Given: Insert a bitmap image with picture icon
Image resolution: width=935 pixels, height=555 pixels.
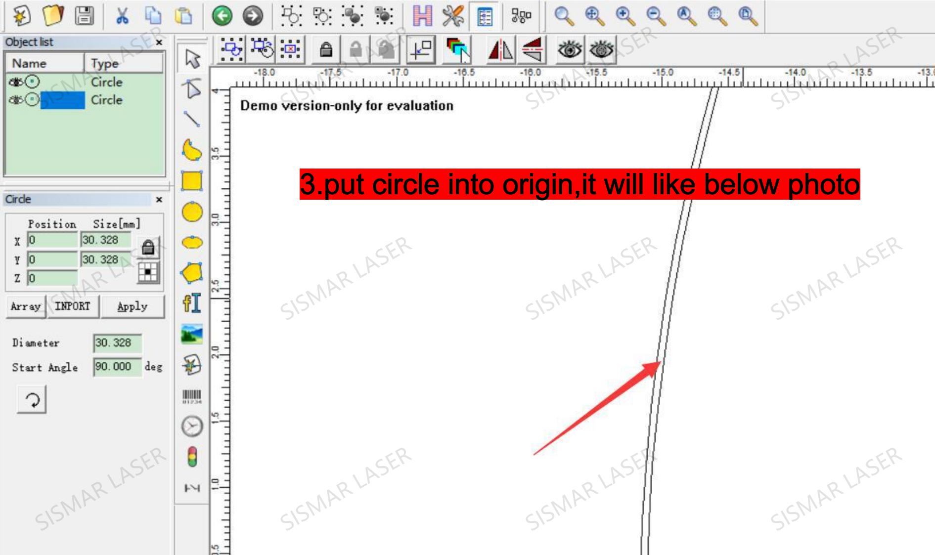Looking at the screenshot, I should click(x=192, y=334).
